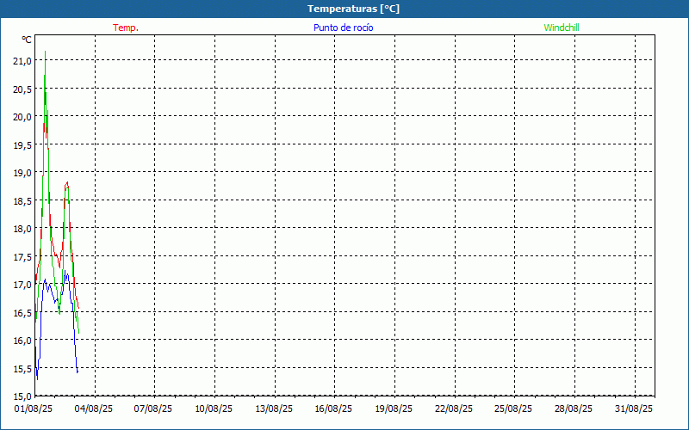Click the '15,0' y-axis value
Image resolution: width=689 pixels, height=430 pixels.
[x=22, y=396]
